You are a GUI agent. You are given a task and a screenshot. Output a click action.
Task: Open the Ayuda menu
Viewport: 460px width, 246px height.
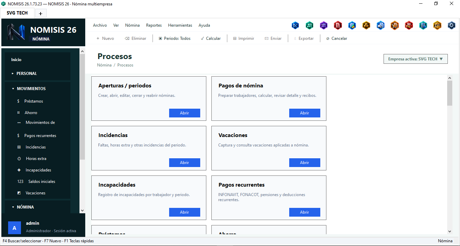tap(204, 25)
